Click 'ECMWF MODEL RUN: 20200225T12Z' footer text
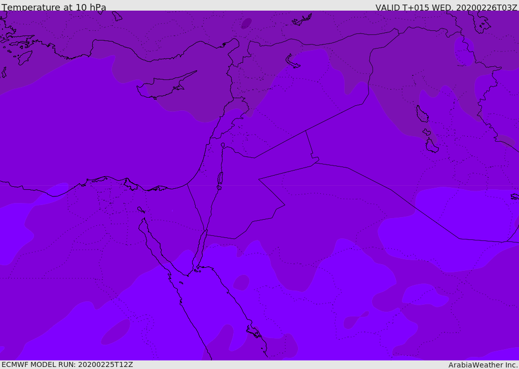 pos(67,365)
